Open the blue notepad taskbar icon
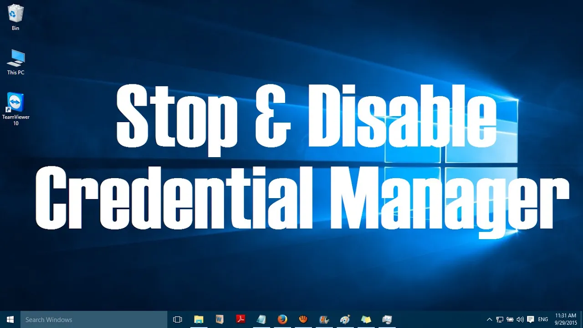The height and width of the screenshot is (328, 583). [261, 319]
